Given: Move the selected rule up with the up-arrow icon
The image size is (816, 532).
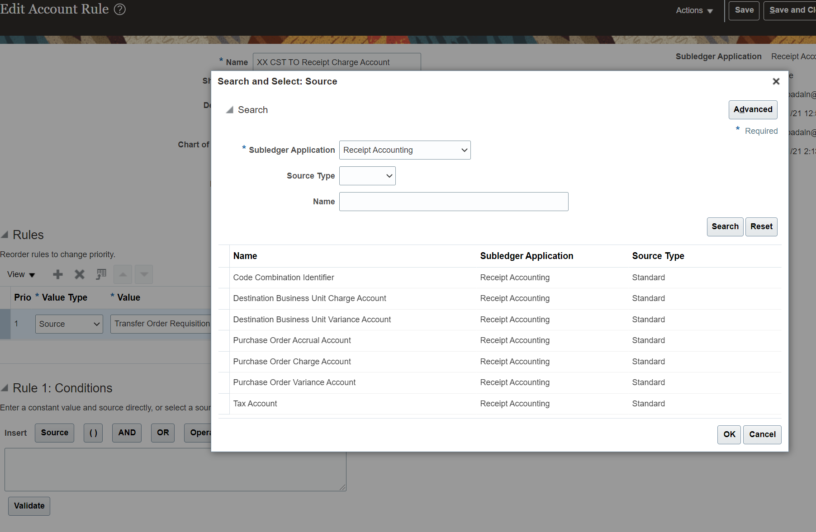Looking at the screenshot, I should 123,274.
